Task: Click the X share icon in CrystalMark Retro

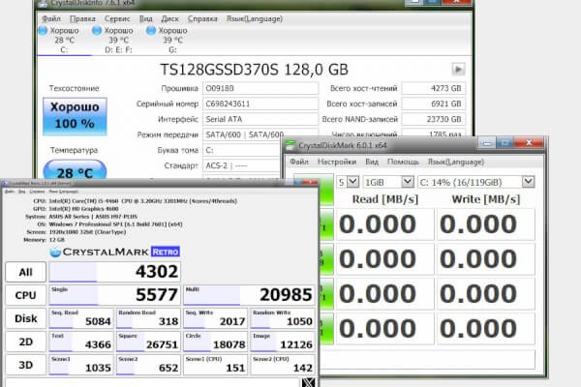Action: pyautogui.click(x=308, y=382)
